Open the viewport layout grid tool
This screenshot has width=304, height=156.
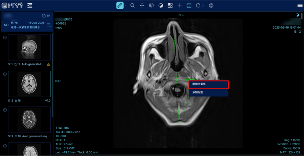pyautogui.click(x=170, y=6)
